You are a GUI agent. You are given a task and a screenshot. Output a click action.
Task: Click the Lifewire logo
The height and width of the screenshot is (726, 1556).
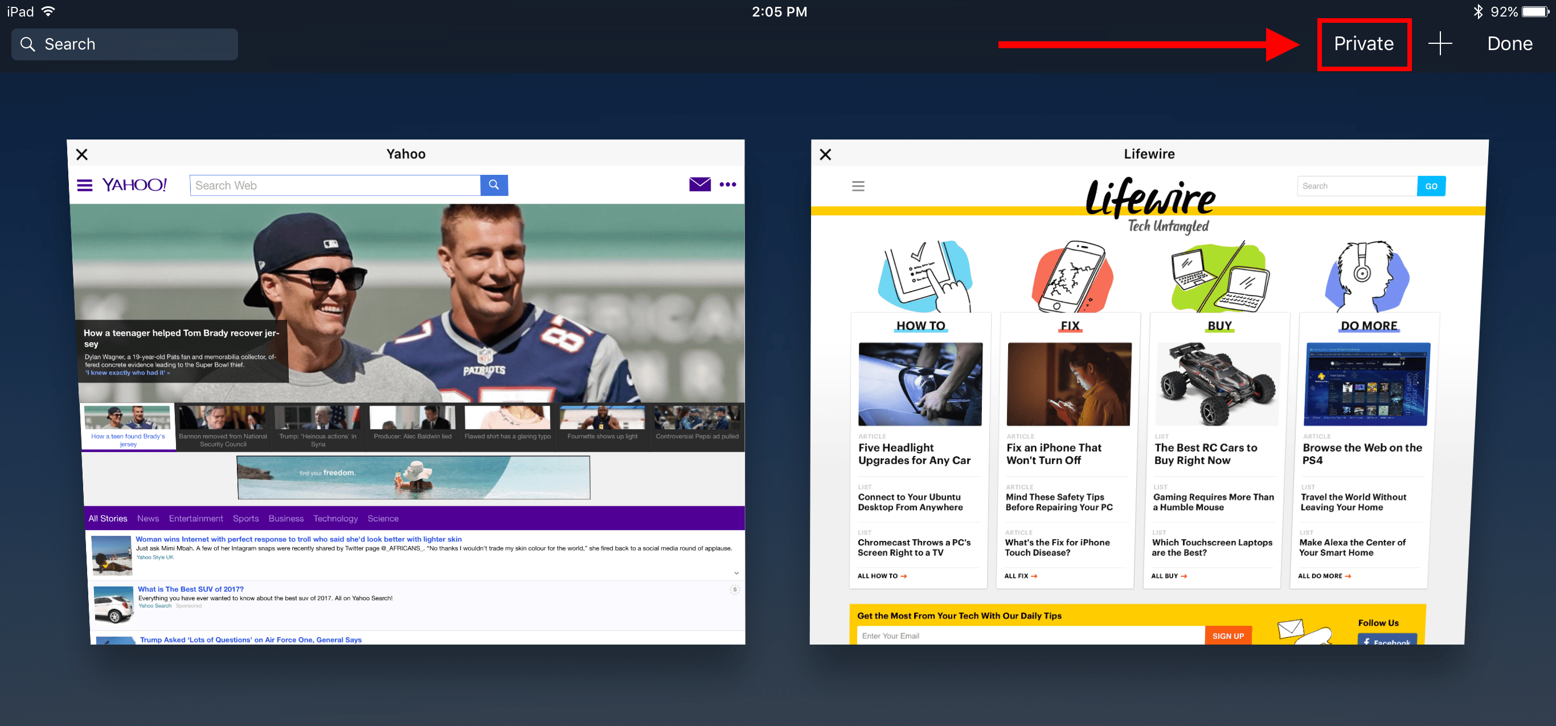(1150, 206)
